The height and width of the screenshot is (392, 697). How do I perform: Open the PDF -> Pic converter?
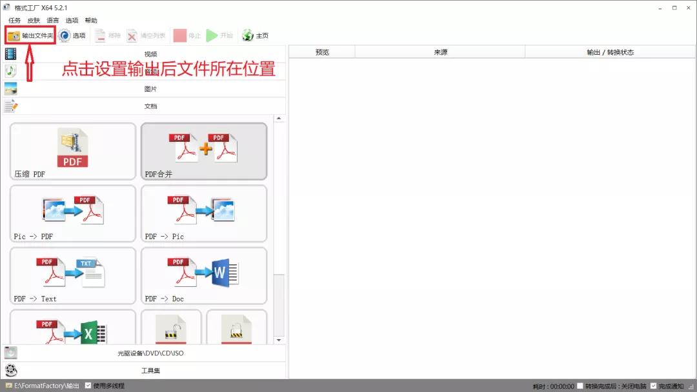point(204,213)
